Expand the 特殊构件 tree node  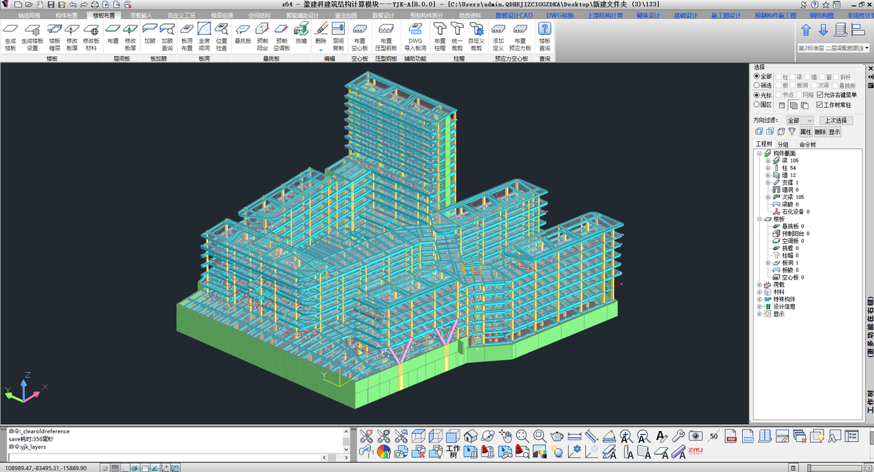click(759, 299)
